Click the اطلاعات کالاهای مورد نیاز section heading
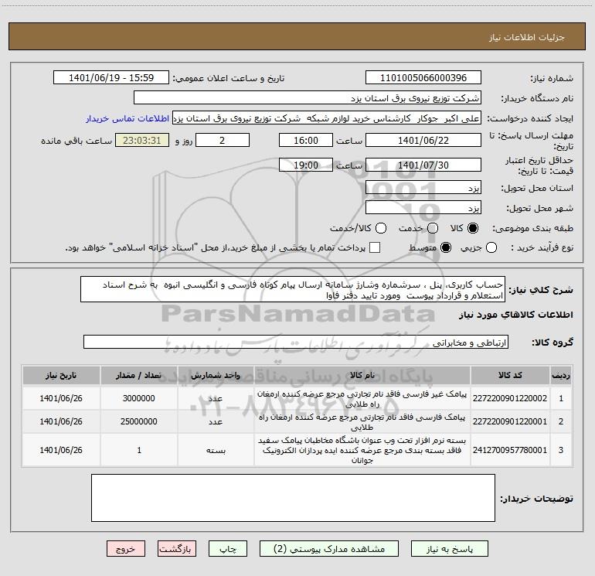Screen dimensions: 595x576 (x=516, y=315)
